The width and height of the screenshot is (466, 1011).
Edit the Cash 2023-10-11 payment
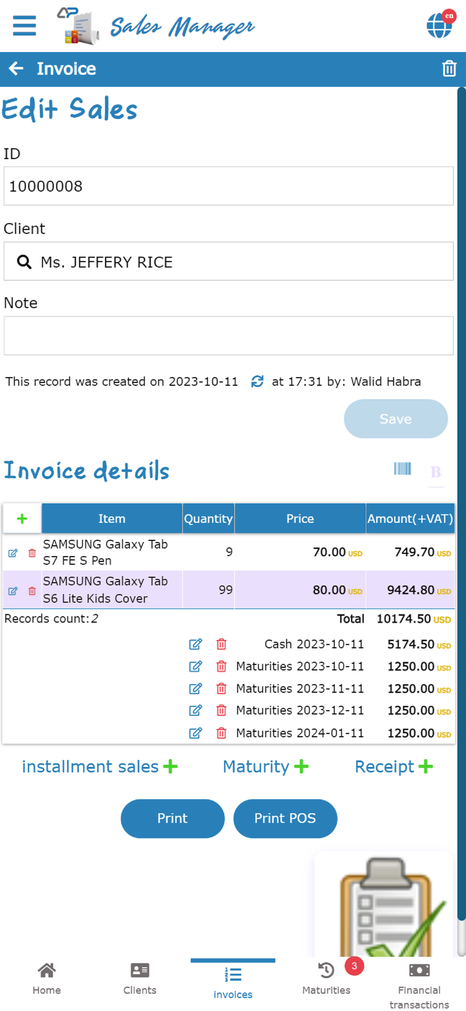tap(195, 644)
